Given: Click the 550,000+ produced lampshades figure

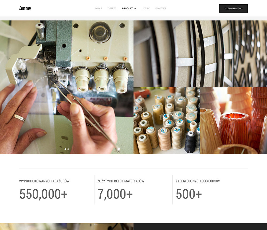Looking at the screenshot, I should point(44,194).
